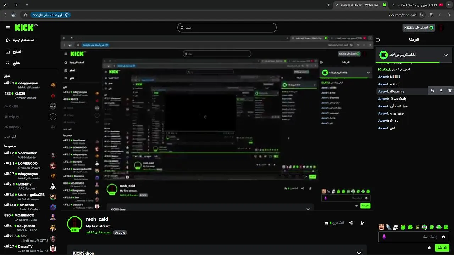Go back in the browser
This screenshot has width=454, height=255.
449,15
